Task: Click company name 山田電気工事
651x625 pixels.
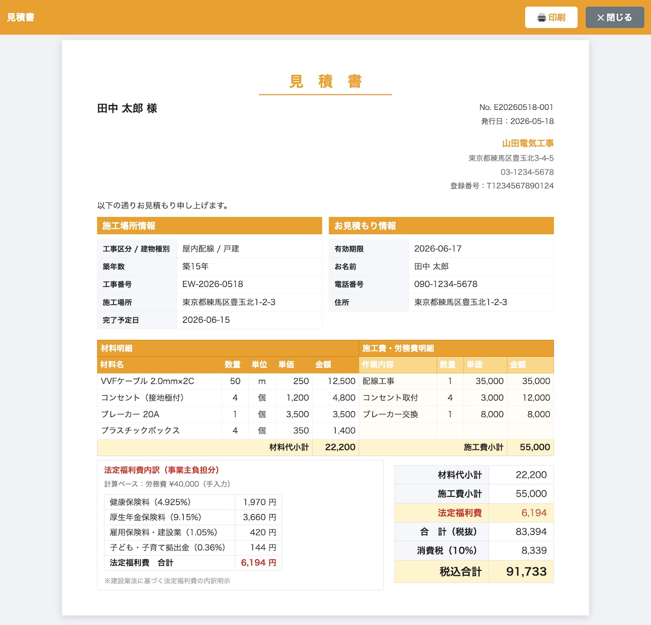Action: click(528, 143)
